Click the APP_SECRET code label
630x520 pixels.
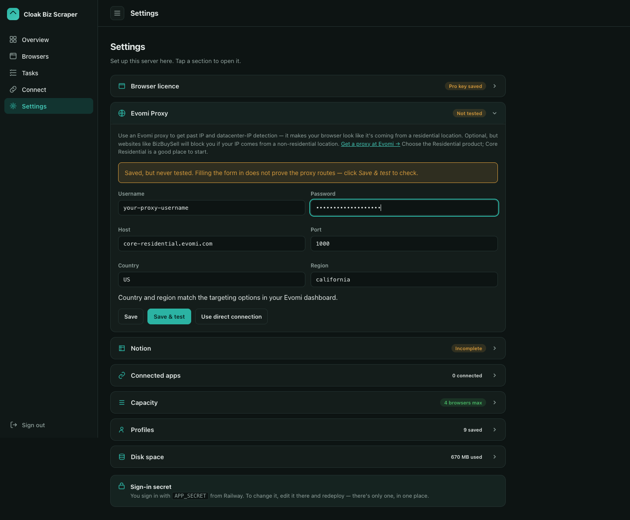click(x=190, y=495)
